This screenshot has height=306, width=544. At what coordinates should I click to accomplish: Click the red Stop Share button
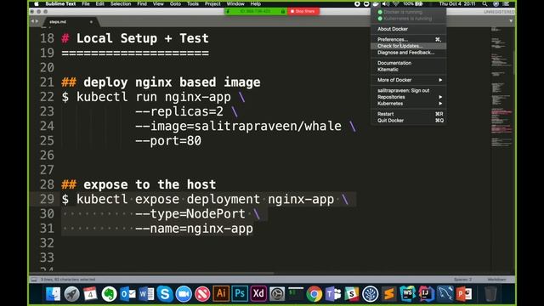point(303,11)
